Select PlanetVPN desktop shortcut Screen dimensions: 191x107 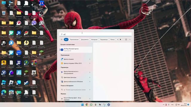[x=26, y=34]
